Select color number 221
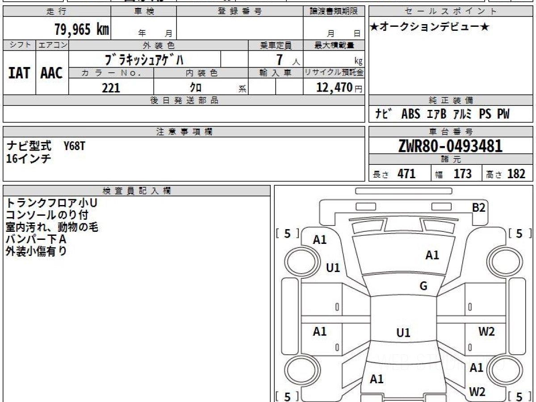Screen dimensions: 536x402 pyautogui.click(x=111, y=88)
